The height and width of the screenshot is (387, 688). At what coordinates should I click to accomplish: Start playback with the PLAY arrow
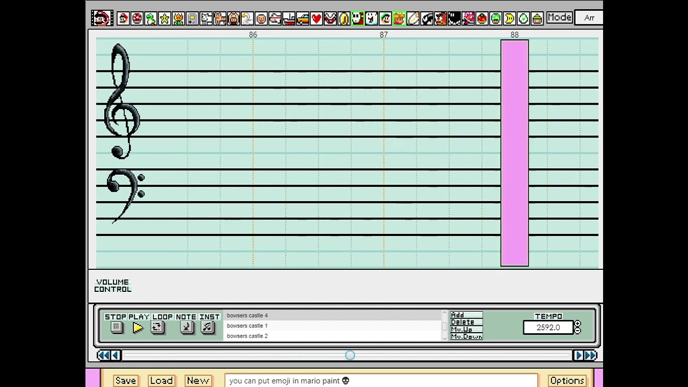coord(138,327)
